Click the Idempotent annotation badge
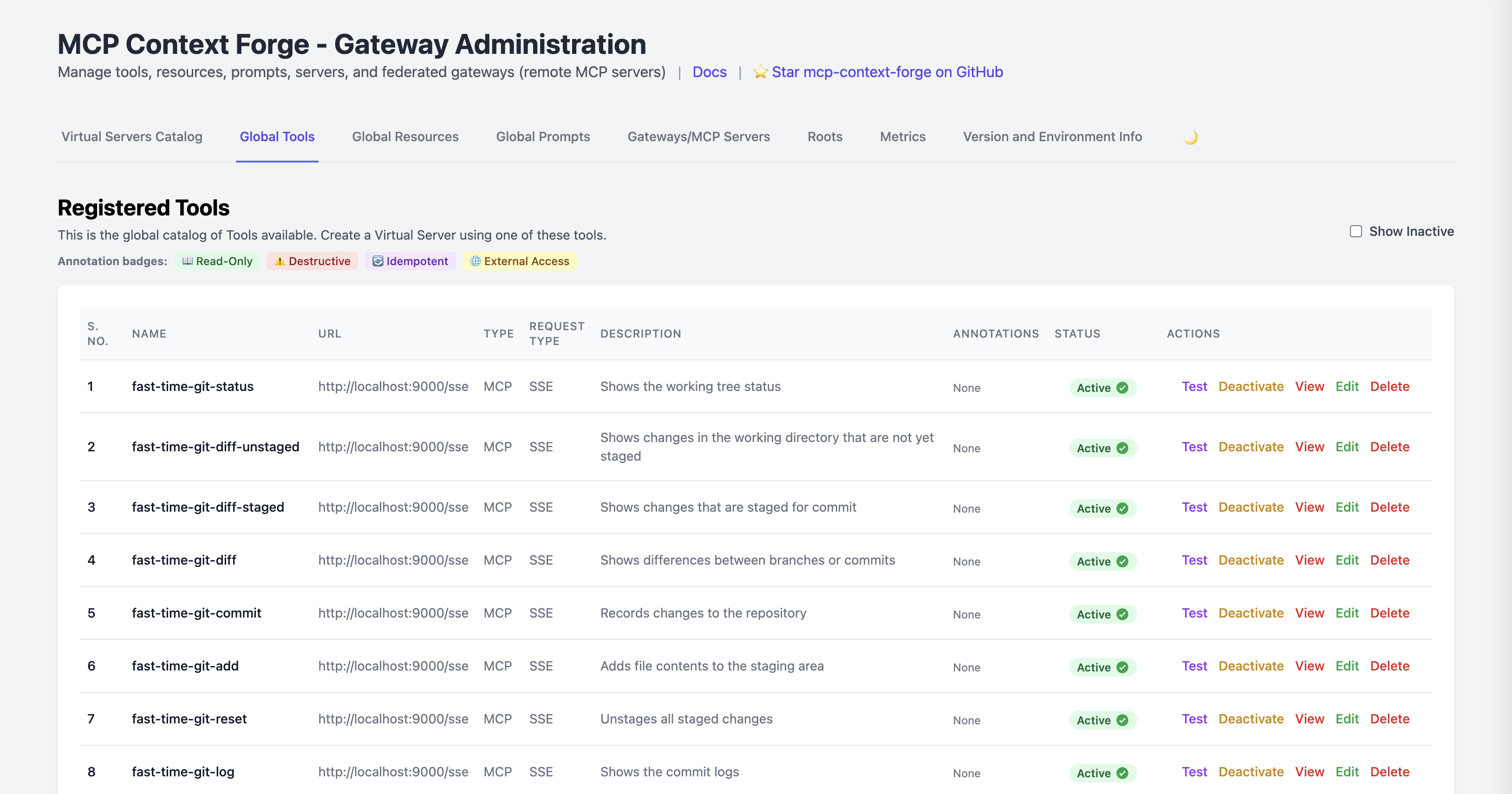 [x=411, y=261]
